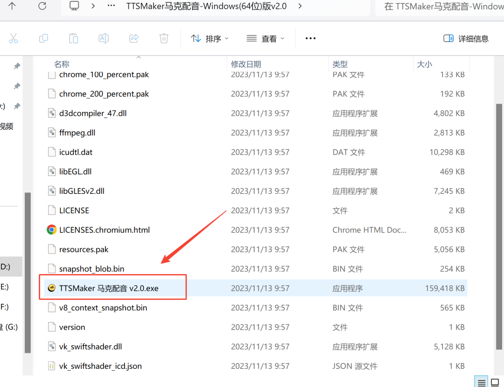
Task: Sort by the 修改日期 column header
Action: pos(246,64)
